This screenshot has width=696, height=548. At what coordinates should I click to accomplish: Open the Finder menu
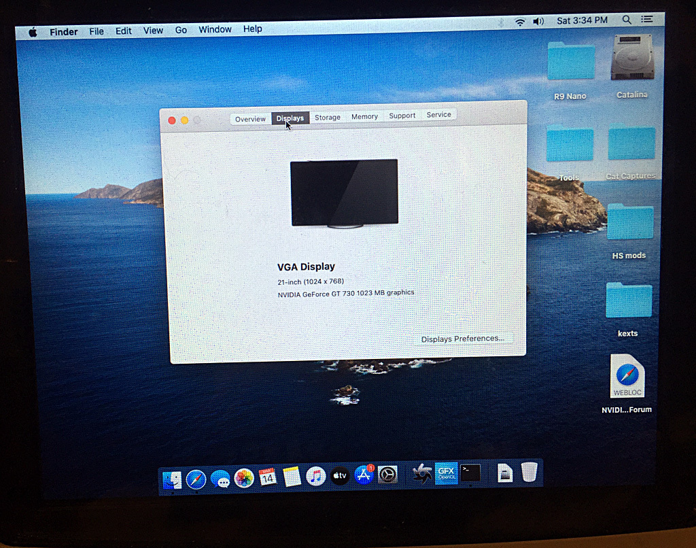[x=63, y=32]
